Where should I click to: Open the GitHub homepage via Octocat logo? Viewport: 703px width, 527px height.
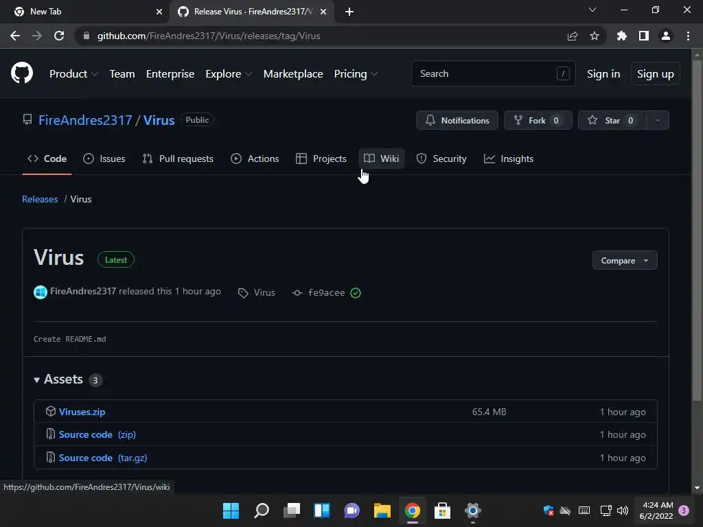tap(21, 73)
